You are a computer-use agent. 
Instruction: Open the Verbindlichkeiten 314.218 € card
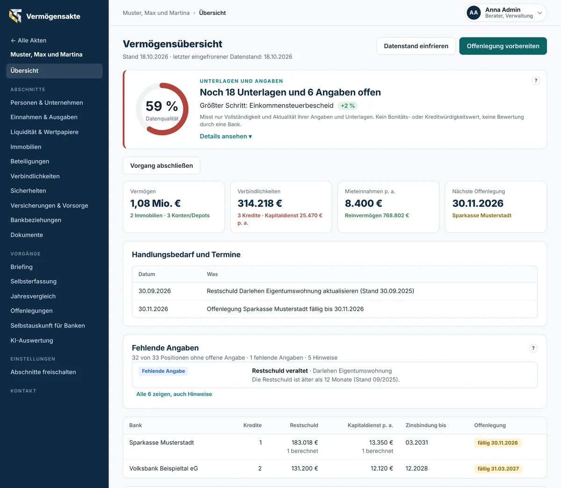(x=281, y=207)
